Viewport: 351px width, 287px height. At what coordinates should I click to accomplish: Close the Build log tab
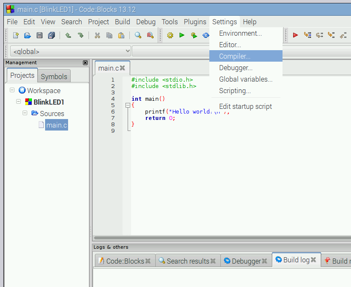pyautogui.click(x=314, y=259)
